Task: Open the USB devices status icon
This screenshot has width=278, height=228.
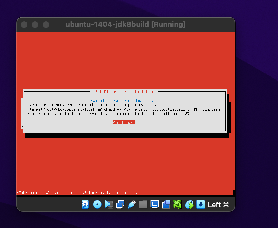Action: click(132, 204)
